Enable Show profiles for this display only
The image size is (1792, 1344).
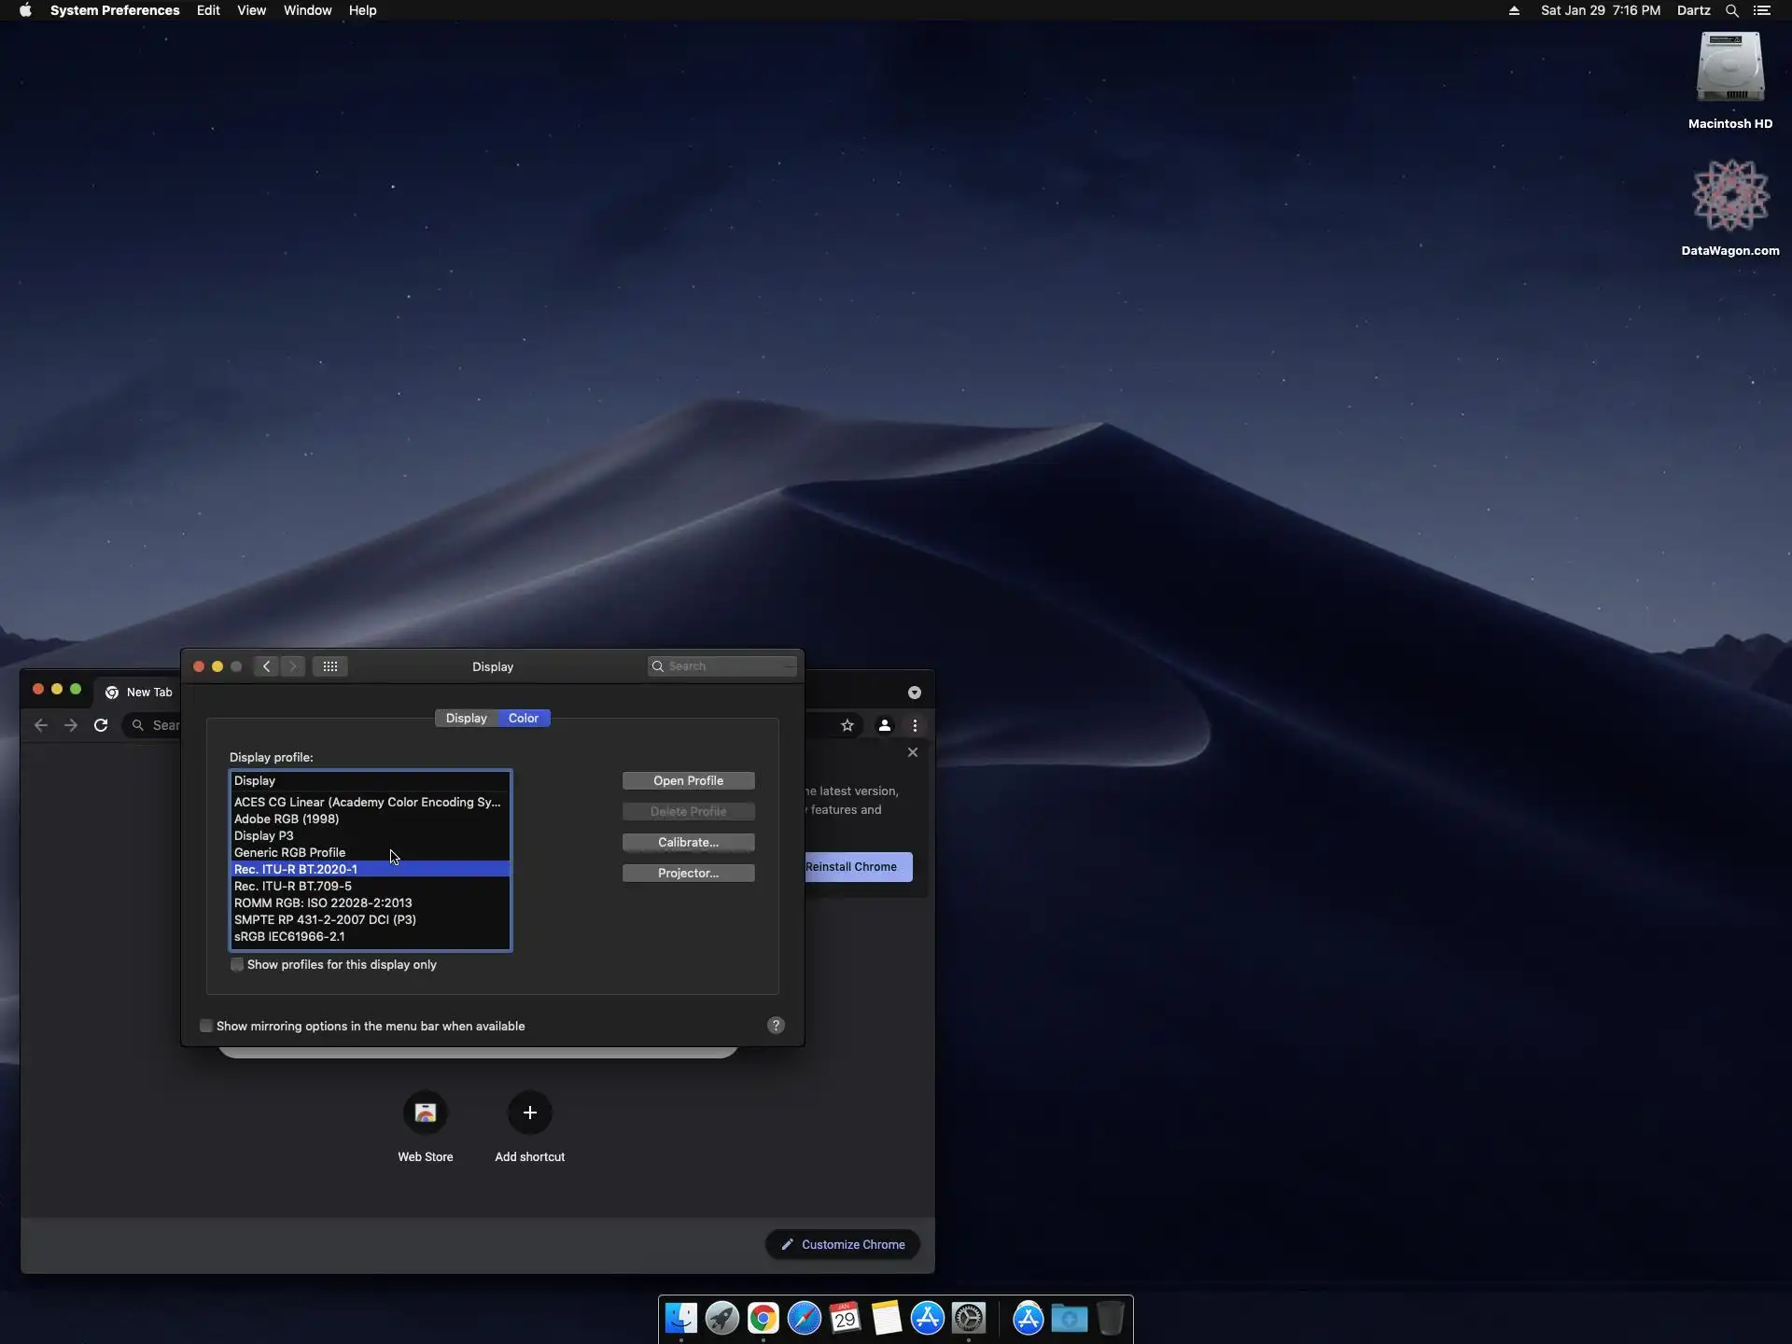click(x=237, y=965)
